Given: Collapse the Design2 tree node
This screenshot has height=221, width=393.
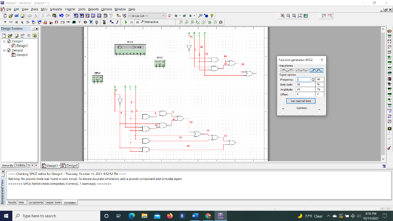Looking at the screenshot, I should point(4,50).
